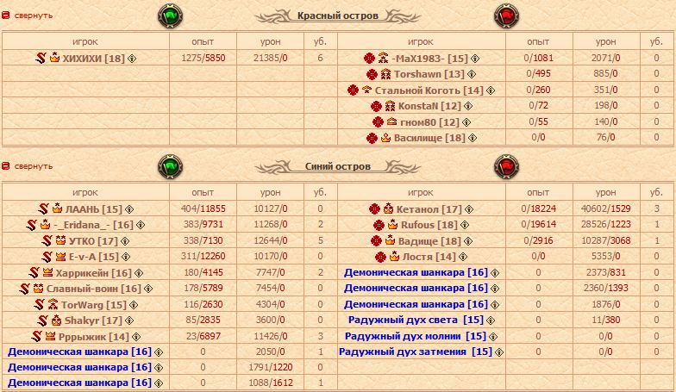The width and height of the screenshot is (676, 392).
Task: Select damage value 2071/0
Action: 605,58
